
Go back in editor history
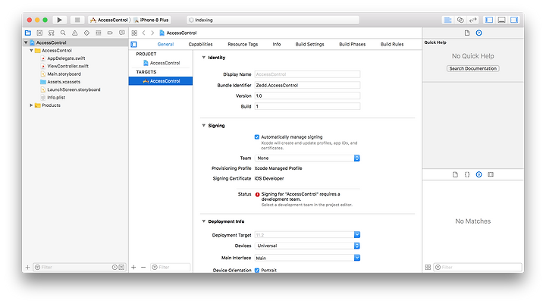pos(144,33)
